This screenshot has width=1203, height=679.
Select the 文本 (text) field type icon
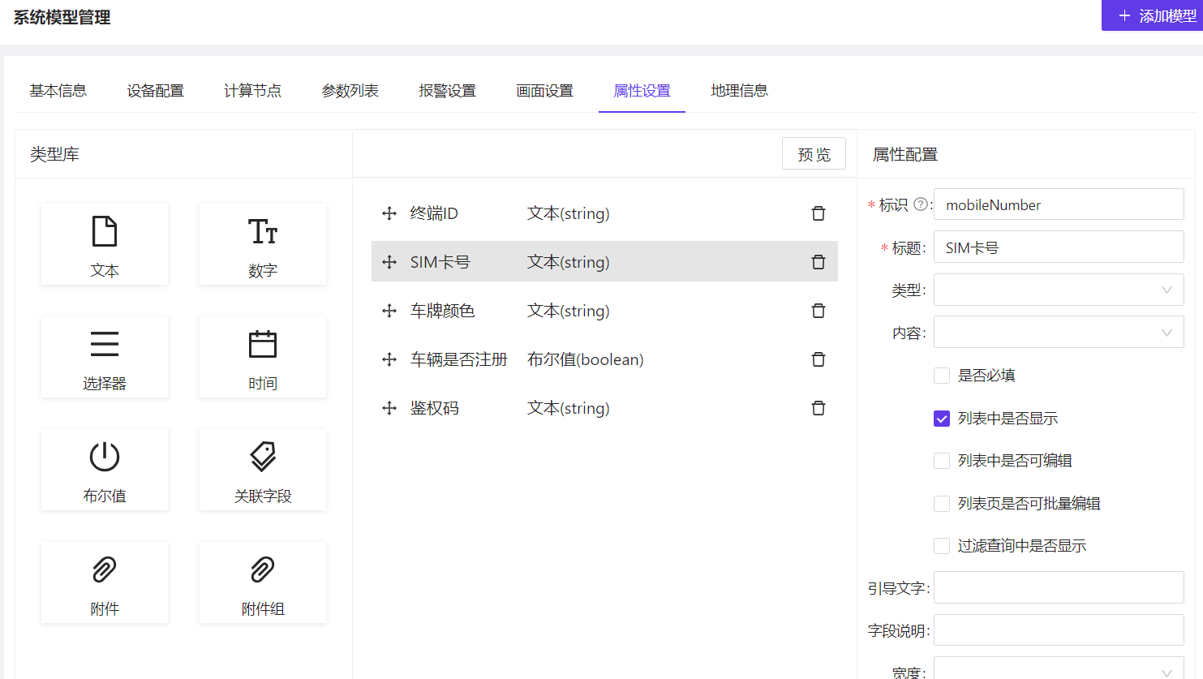click(x=104, y=243)
